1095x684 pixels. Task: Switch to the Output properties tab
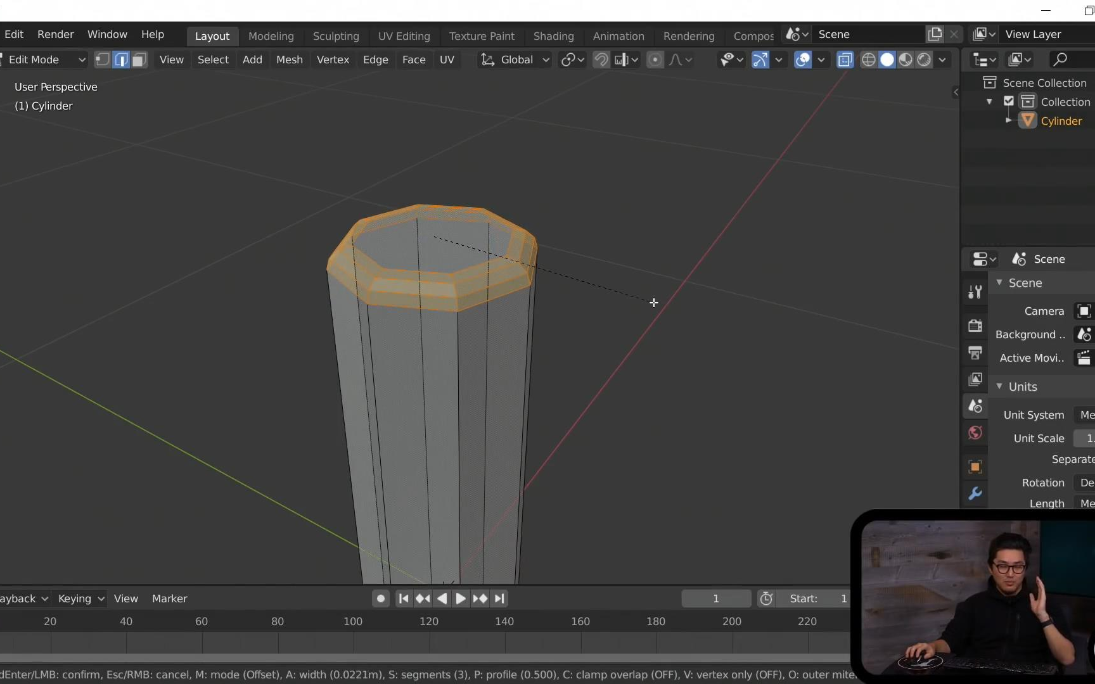(975, 353)
